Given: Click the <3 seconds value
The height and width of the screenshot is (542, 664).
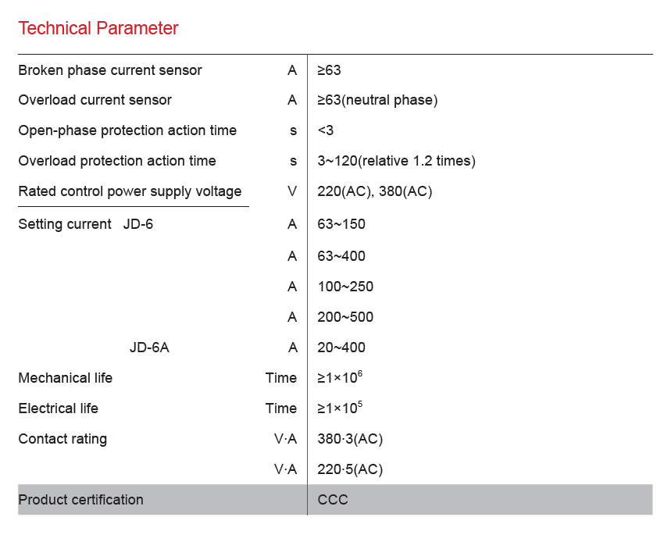Looking at the screenshot, I should (x=326, y=130).
